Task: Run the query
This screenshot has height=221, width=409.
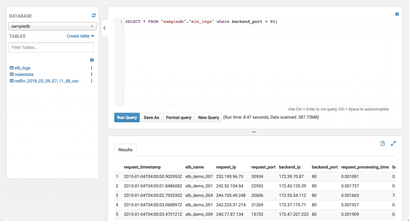Action: click(127, 117)
